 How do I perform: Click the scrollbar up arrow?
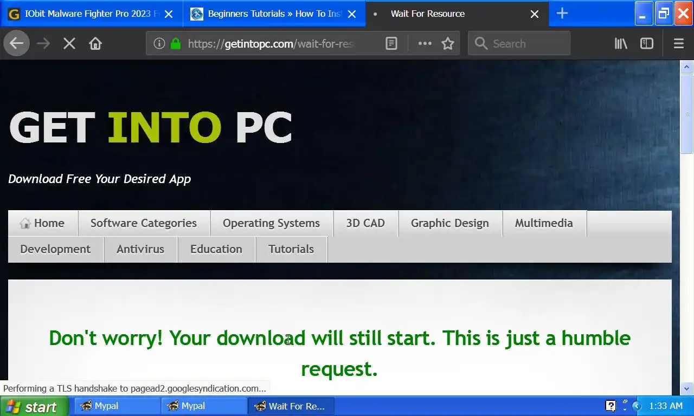[x=687, y=67]
